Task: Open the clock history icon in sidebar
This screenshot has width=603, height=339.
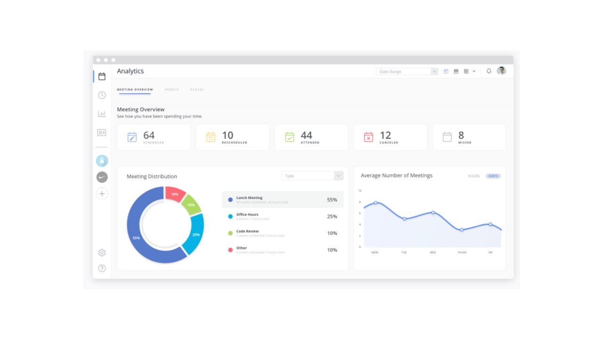Action: (x=102, y=95)
